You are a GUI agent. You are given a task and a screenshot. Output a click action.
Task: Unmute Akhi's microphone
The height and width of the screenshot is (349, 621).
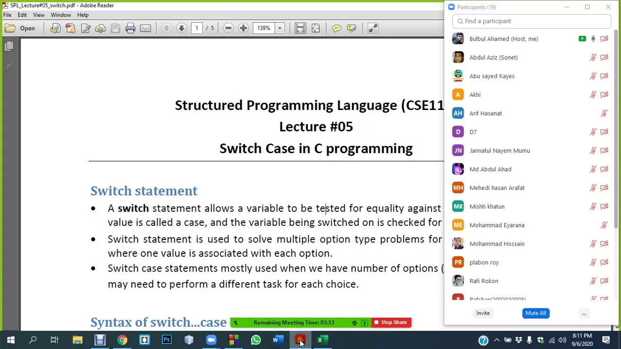click(593, 95)
